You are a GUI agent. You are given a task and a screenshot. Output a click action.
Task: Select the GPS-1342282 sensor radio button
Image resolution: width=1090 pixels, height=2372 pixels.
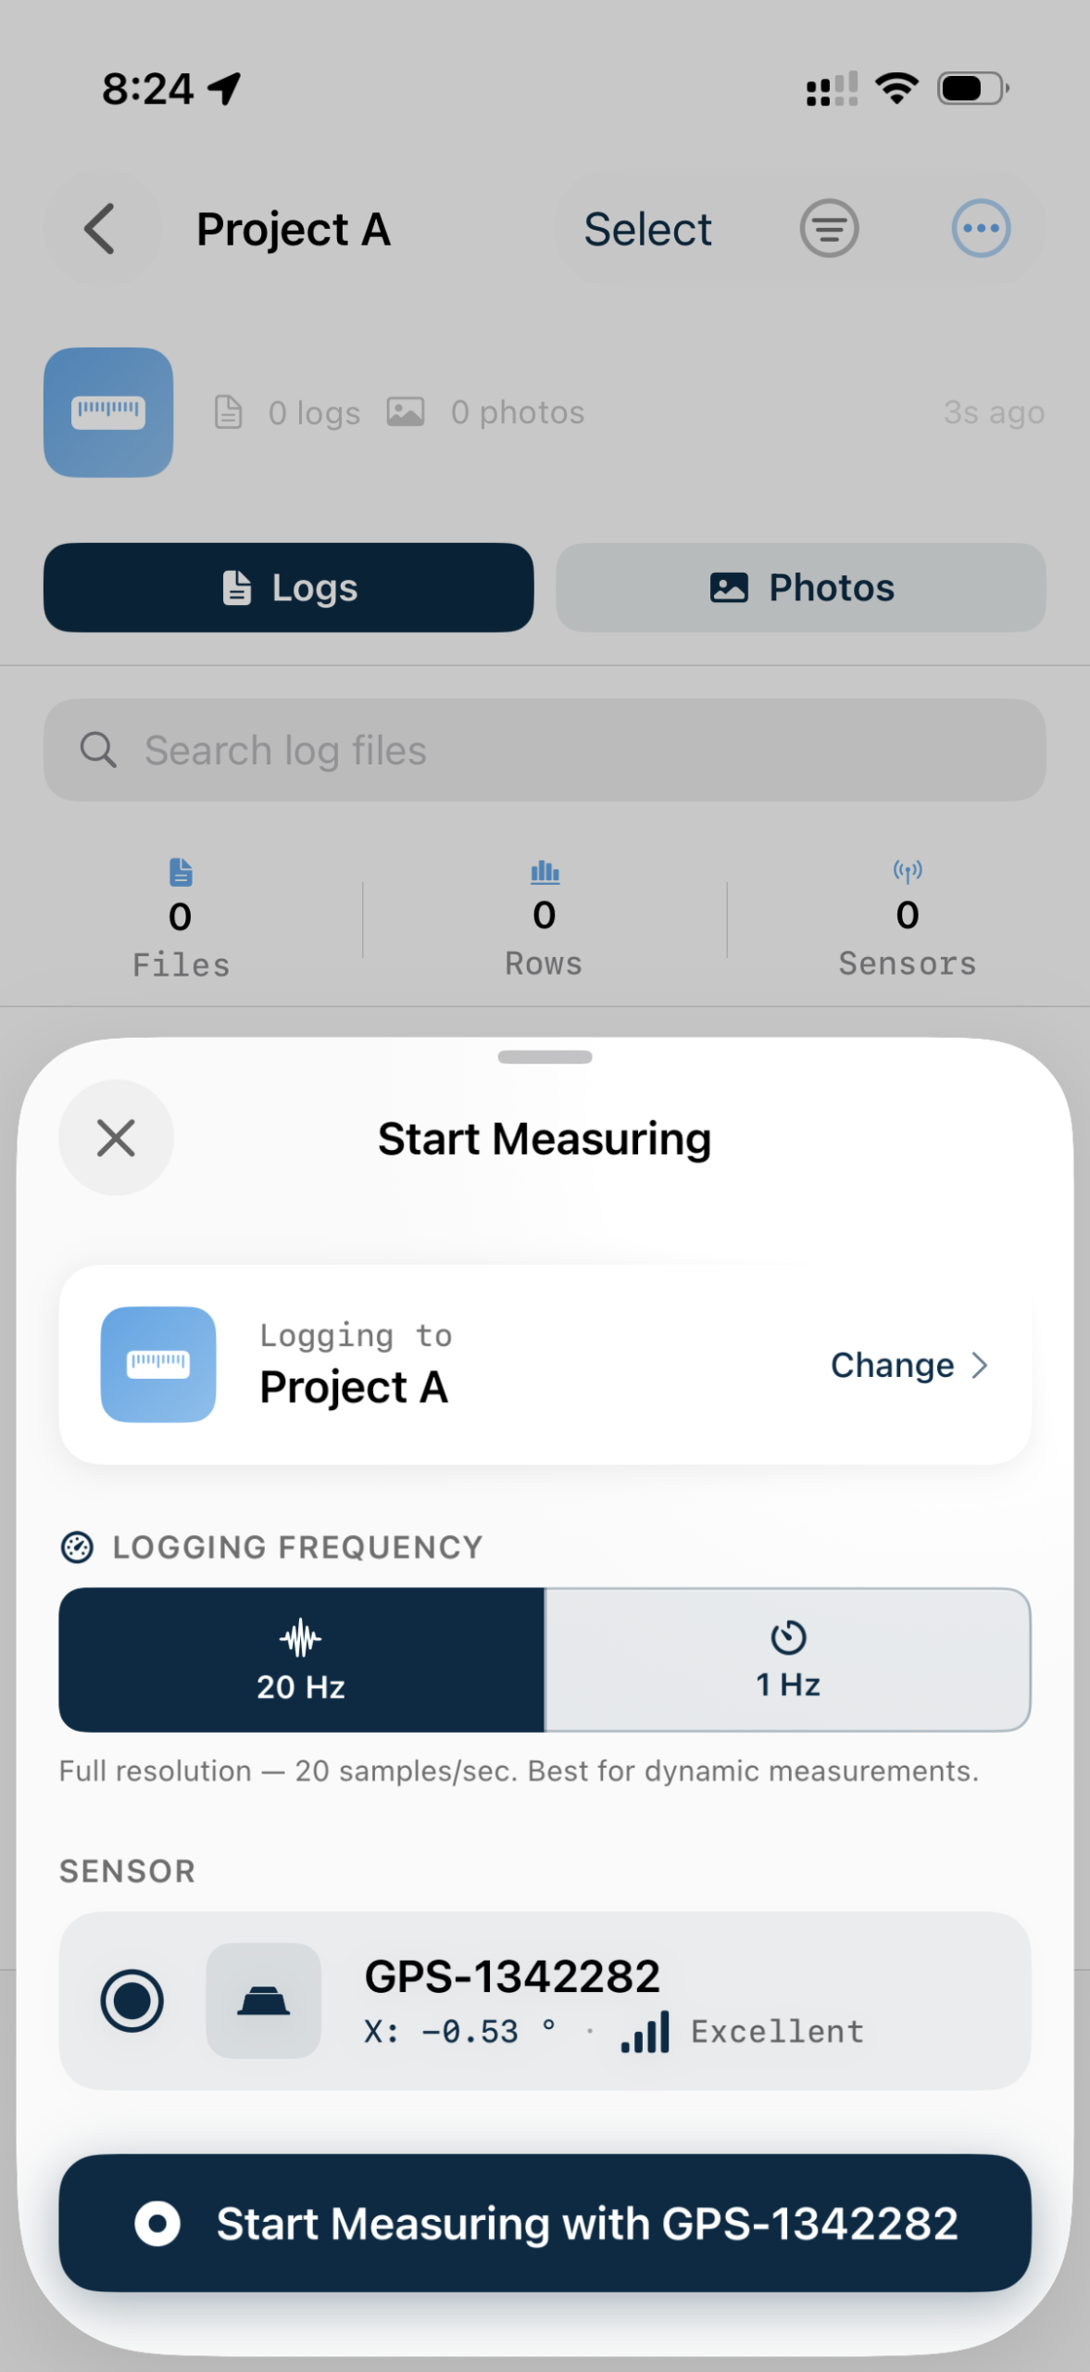click(132, 2000)
